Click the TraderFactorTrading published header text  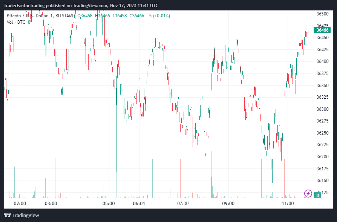pyautogui.click(x=81, y=6)
